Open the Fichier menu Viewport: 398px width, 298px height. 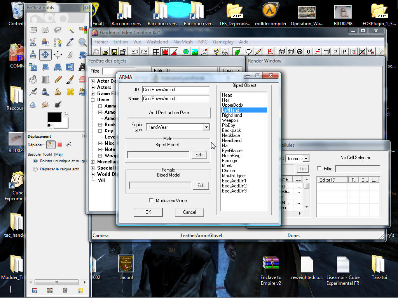point(101,42)
